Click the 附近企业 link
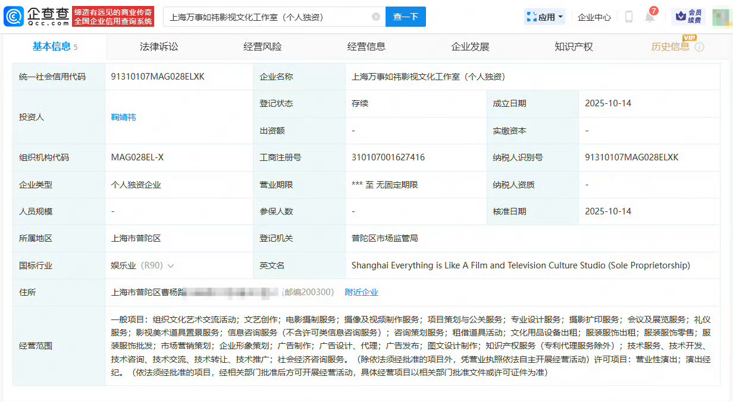733x402 pixels. 362,292
